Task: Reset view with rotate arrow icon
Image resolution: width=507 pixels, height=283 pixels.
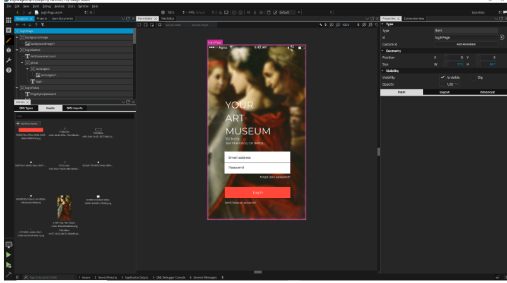Action: [377, 25]
